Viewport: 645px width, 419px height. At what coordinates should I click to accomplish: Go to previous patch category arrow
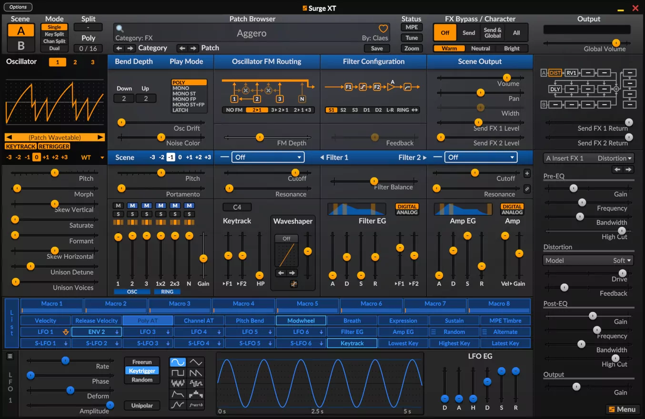click(119, 48)
